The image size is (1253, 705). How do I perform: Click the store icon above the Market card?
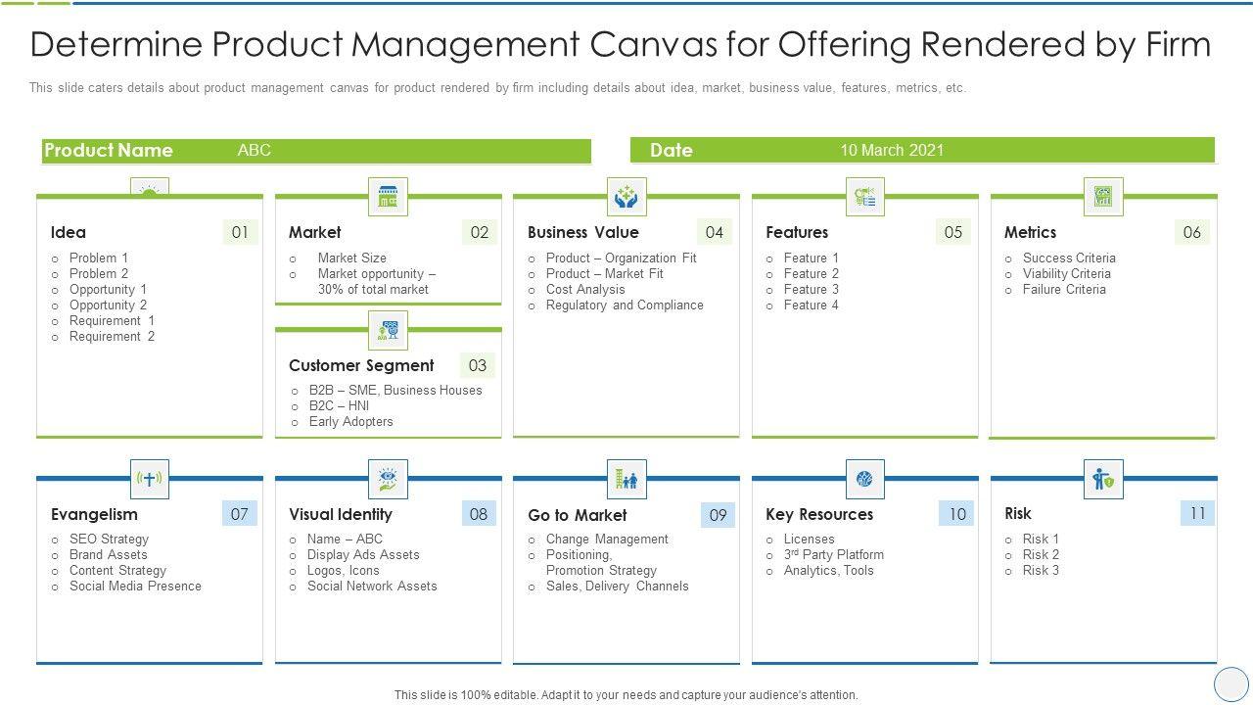(388, 197)
